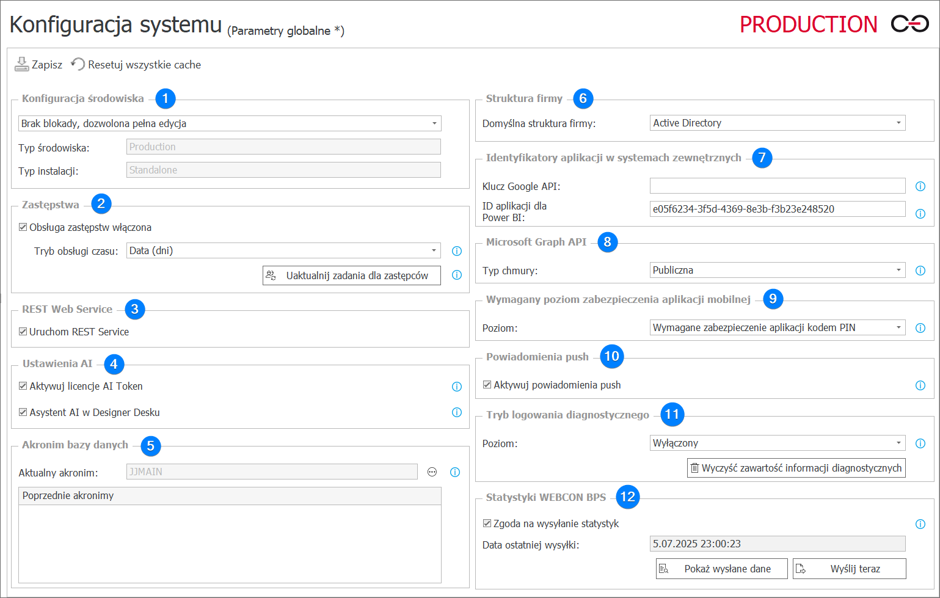Open diagnostic logging level dropdown showing Wyłączony

pyautogui.click(x=778, y=443)
